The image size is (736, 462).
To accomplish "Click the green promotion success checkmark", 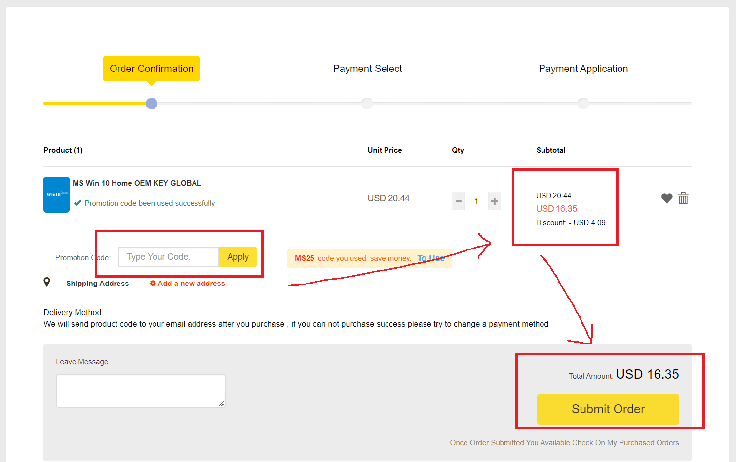I will tap(77, 203).
